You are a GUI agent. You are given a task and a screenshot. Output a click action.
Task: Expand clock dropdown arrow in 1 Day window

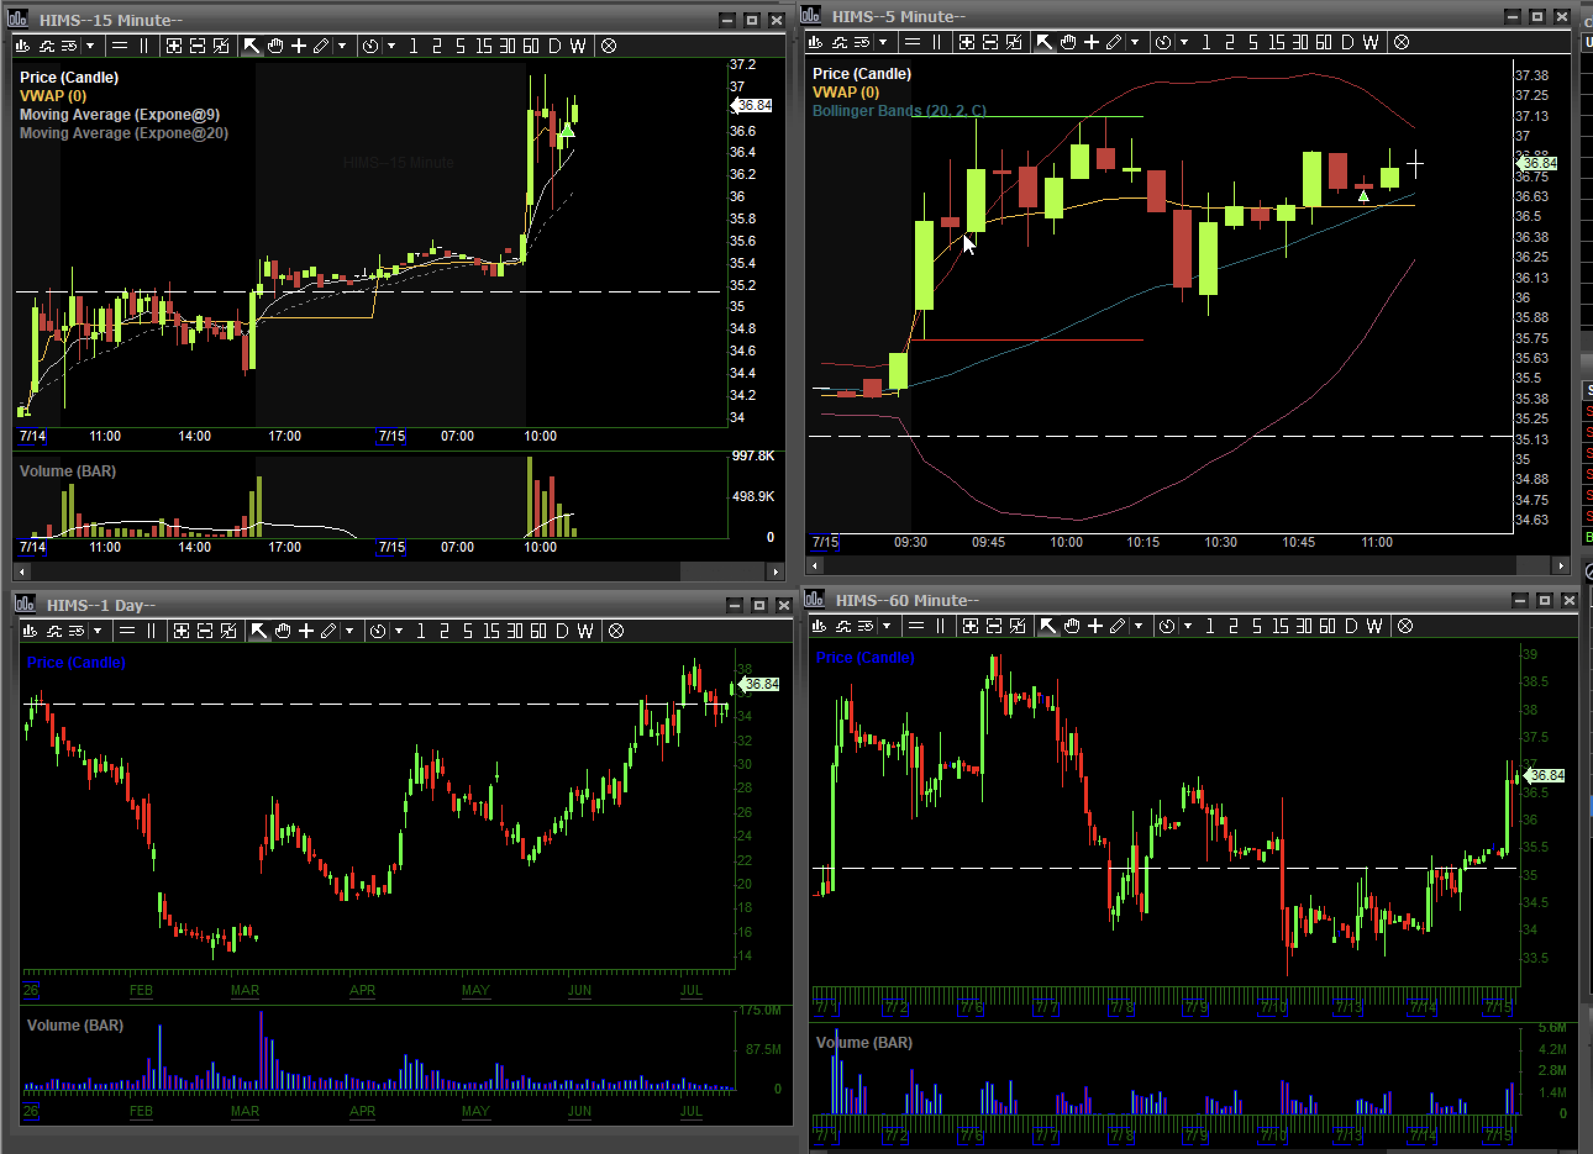point(399,631)
